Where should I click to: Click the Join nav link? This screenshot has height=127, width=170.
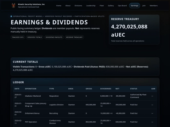[144, 6]
